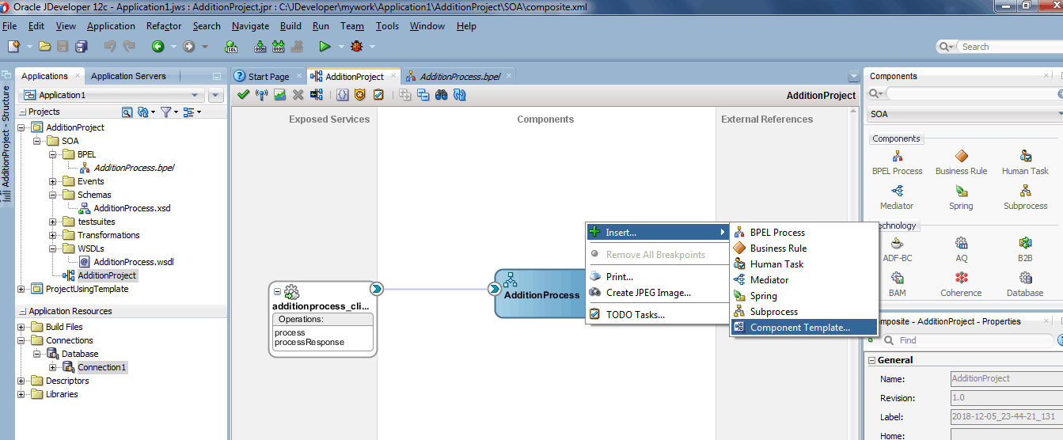1063x440 pixels.
Task: Click the green Back navigation arrow
Action: [x=158, y=47]
